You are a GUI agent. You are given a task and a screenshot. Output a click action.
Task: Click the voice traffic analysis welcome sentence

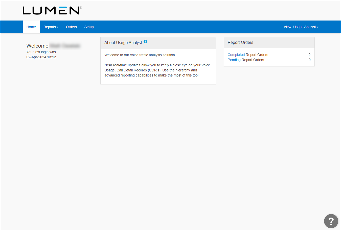pos(140,55)
